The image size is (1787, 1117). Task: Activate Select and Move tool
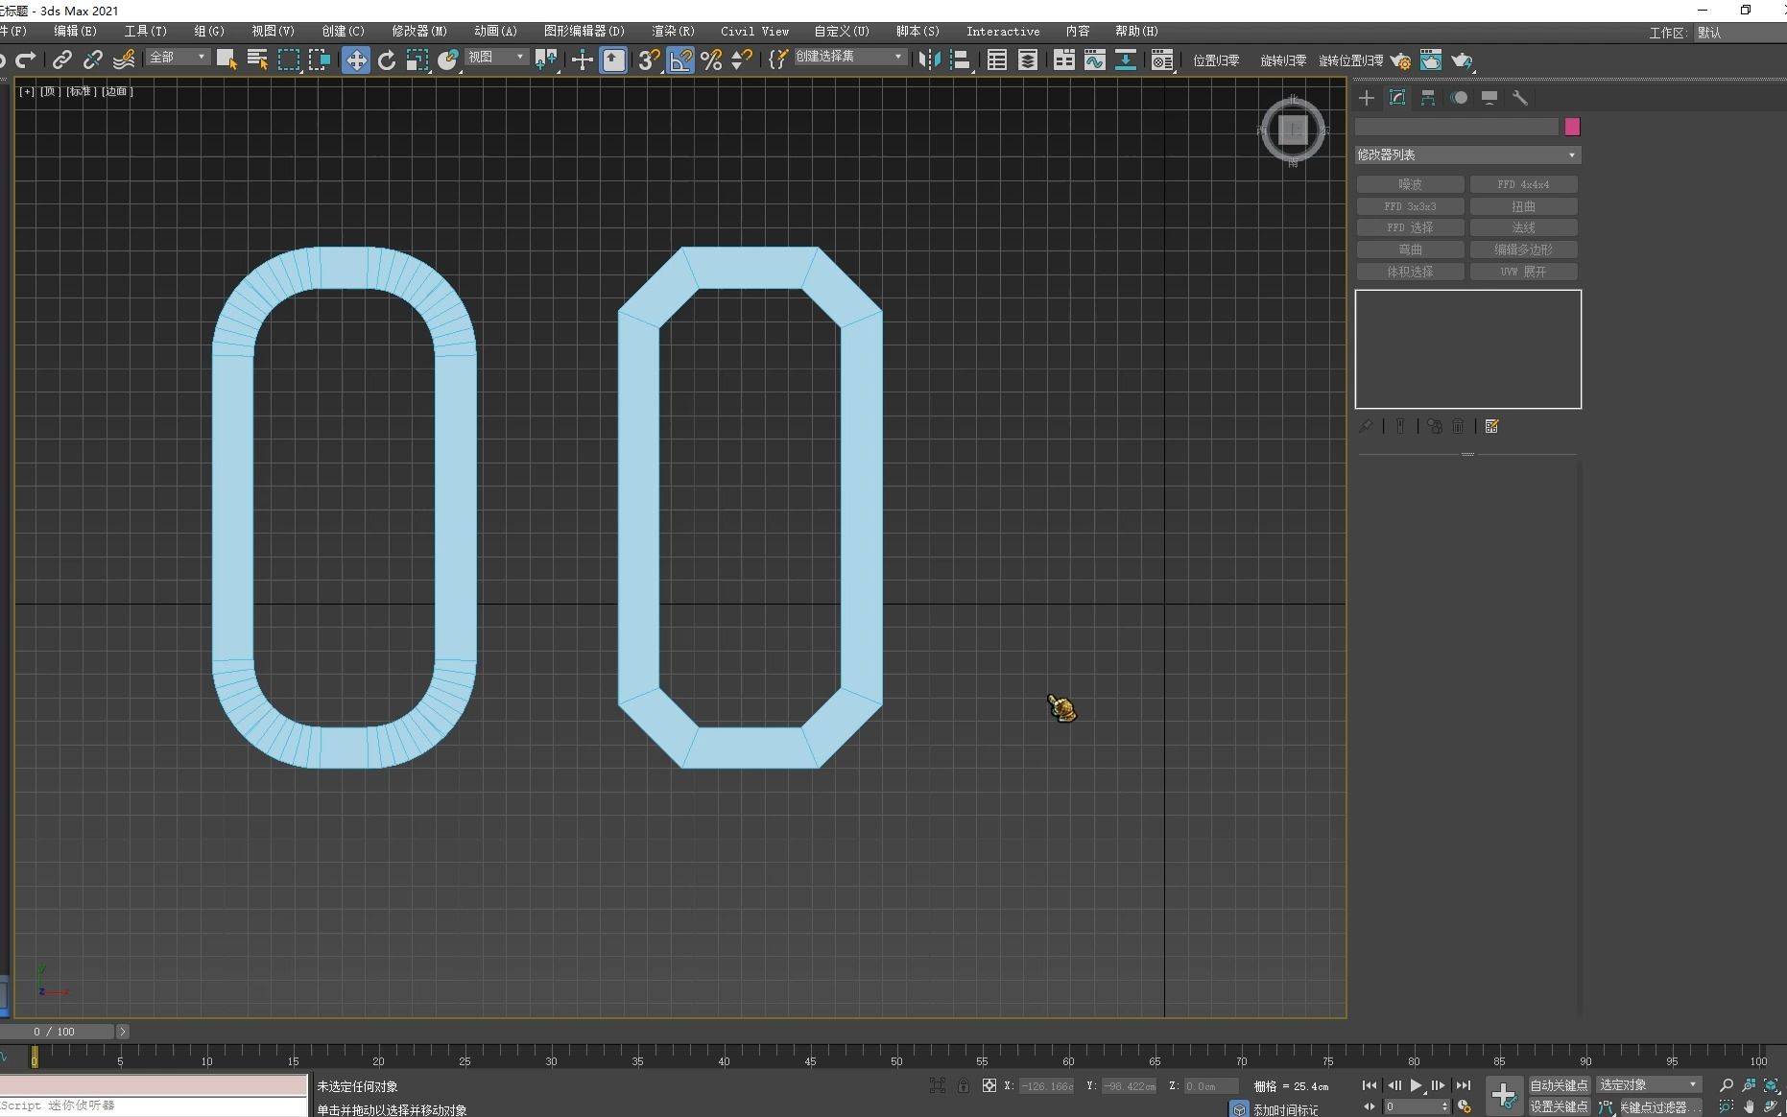tap(355, 59)
